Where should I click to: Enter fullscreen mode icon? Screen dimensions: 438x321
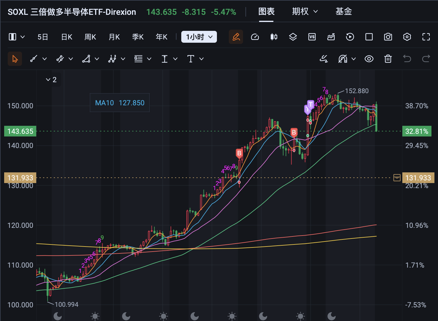(x=426, y=37)
